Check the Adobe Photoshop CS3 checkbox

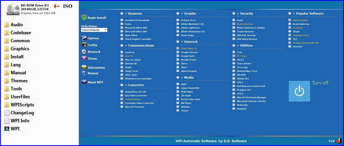coord(178,31)
